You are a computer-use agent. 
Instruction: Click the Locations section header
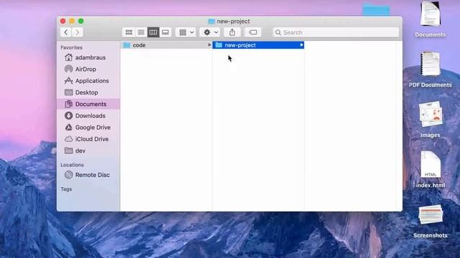click(72, 165)
